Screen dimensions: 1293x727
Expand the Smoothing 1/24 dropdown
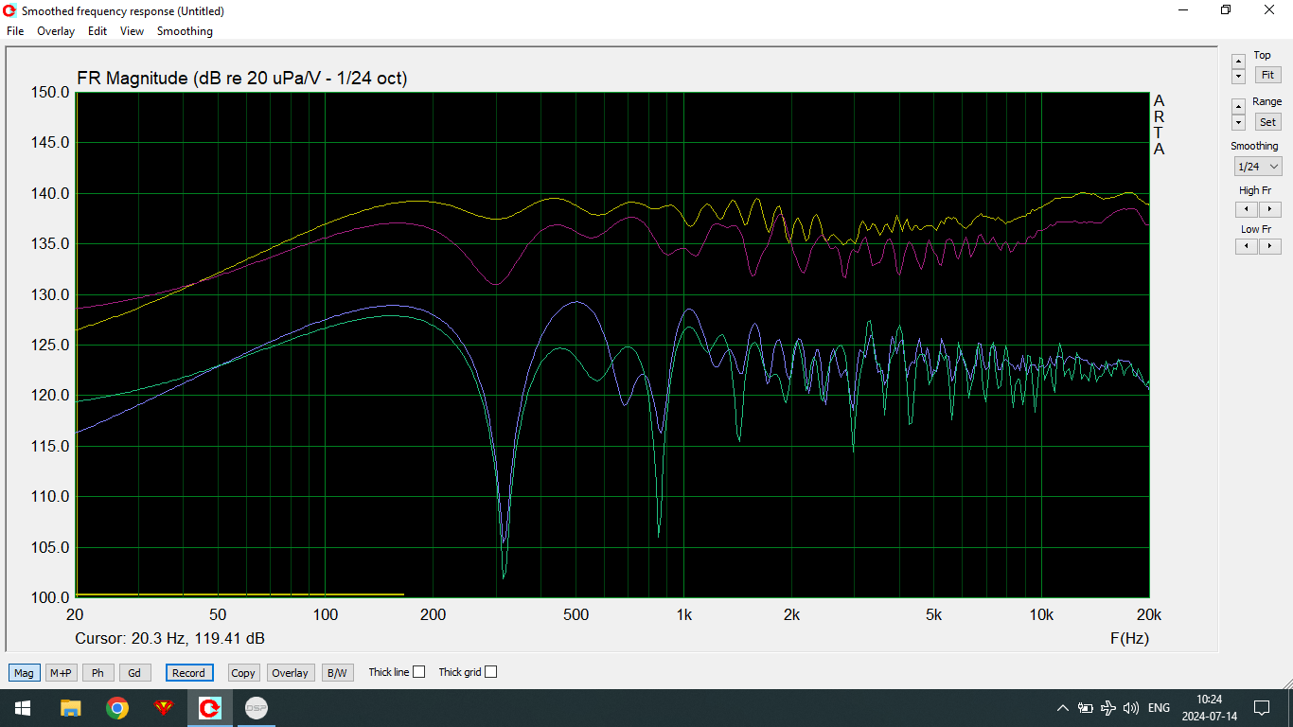point(1258,167)
